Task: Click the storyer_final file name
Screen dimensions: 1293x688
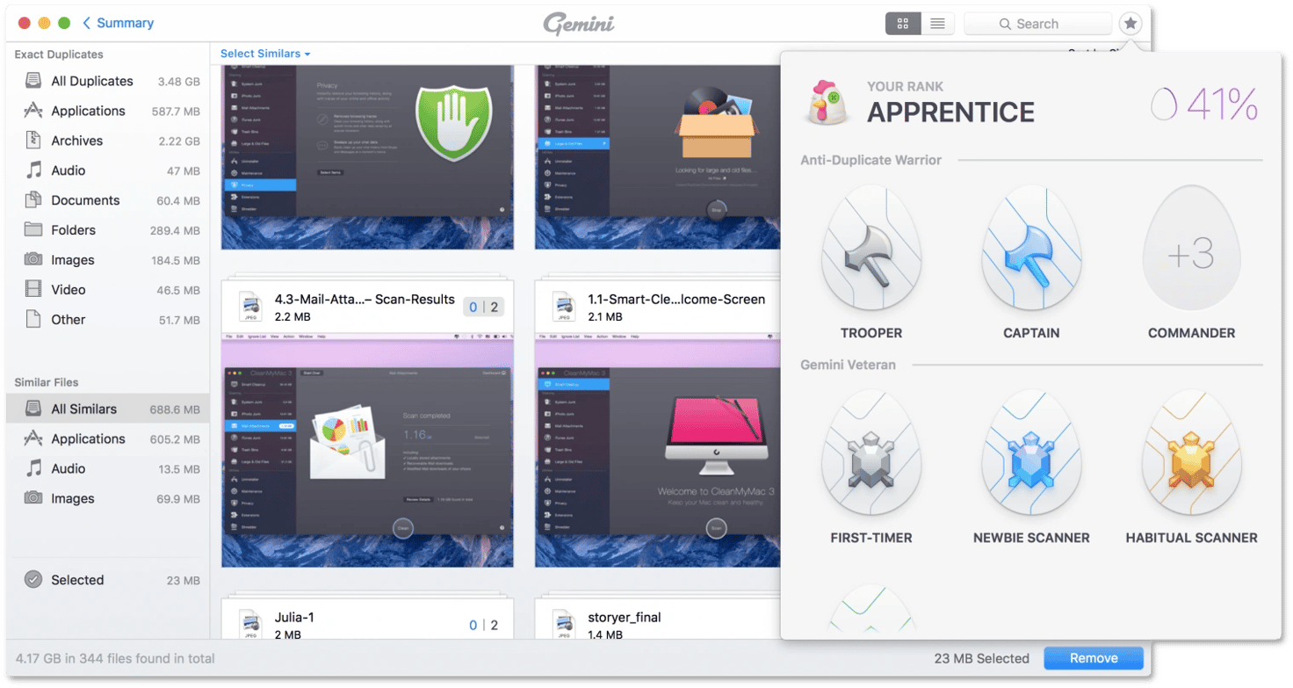Action: pos(625,617)
